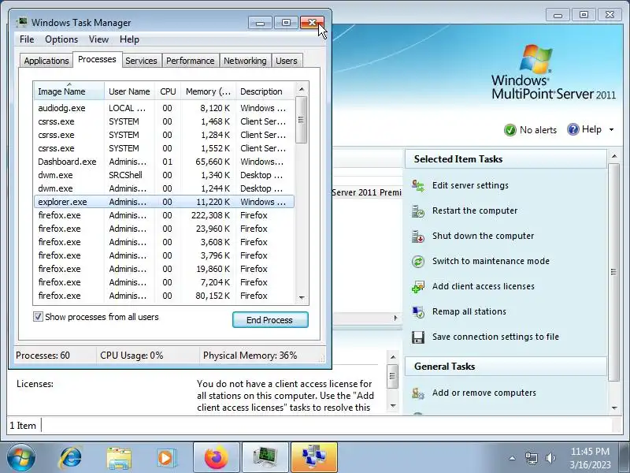Viewport: 630px width, 473px height.
Task: Toggle Show processes from all users checkbox
Action: click(x=38, y=317)
